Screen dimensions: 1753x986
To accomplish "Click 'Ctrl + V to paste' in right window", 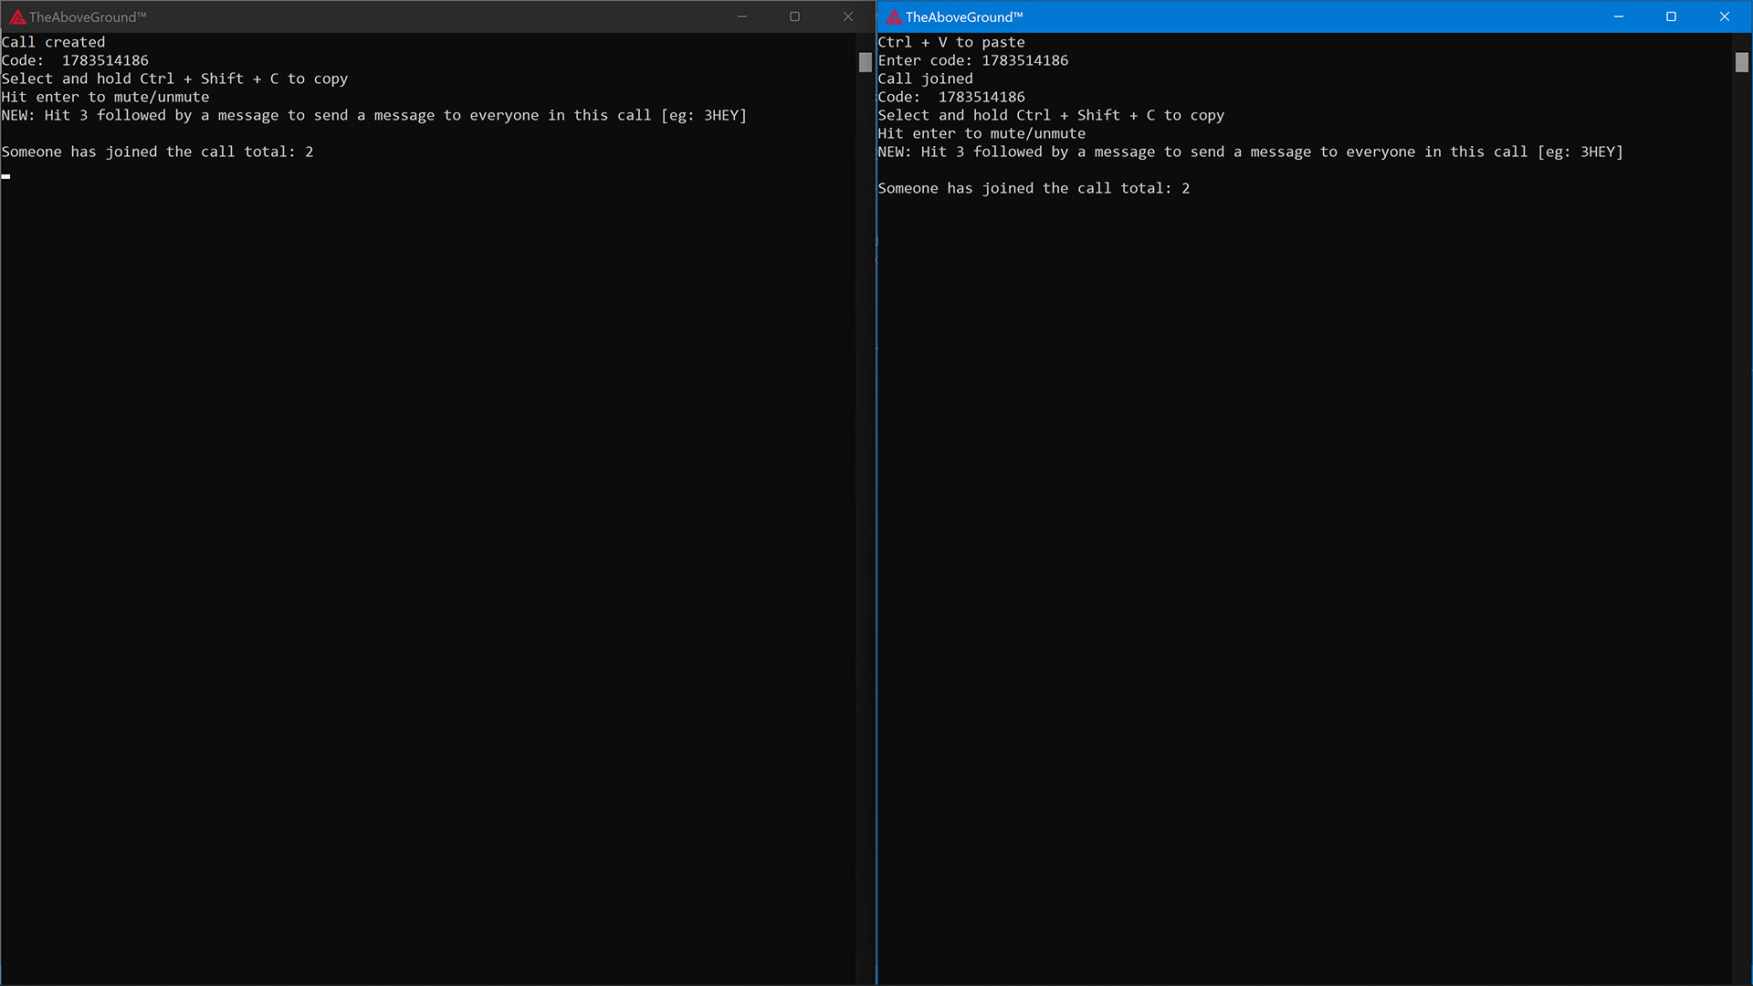I will (x=951, y=42).
